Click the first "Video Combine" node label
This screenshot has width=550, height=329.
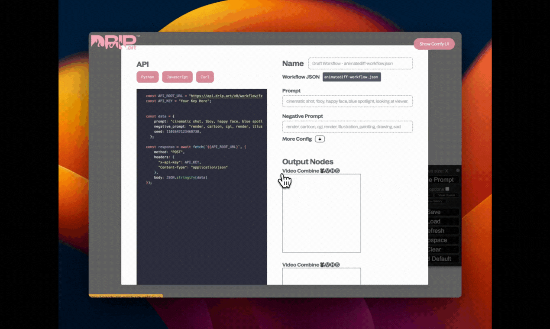(x=311, y=171)
